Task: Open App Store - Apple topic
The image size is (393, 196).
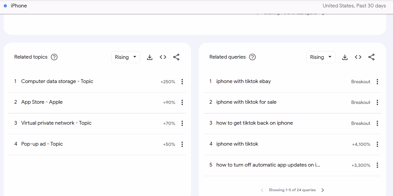Action: click(42, 102)
